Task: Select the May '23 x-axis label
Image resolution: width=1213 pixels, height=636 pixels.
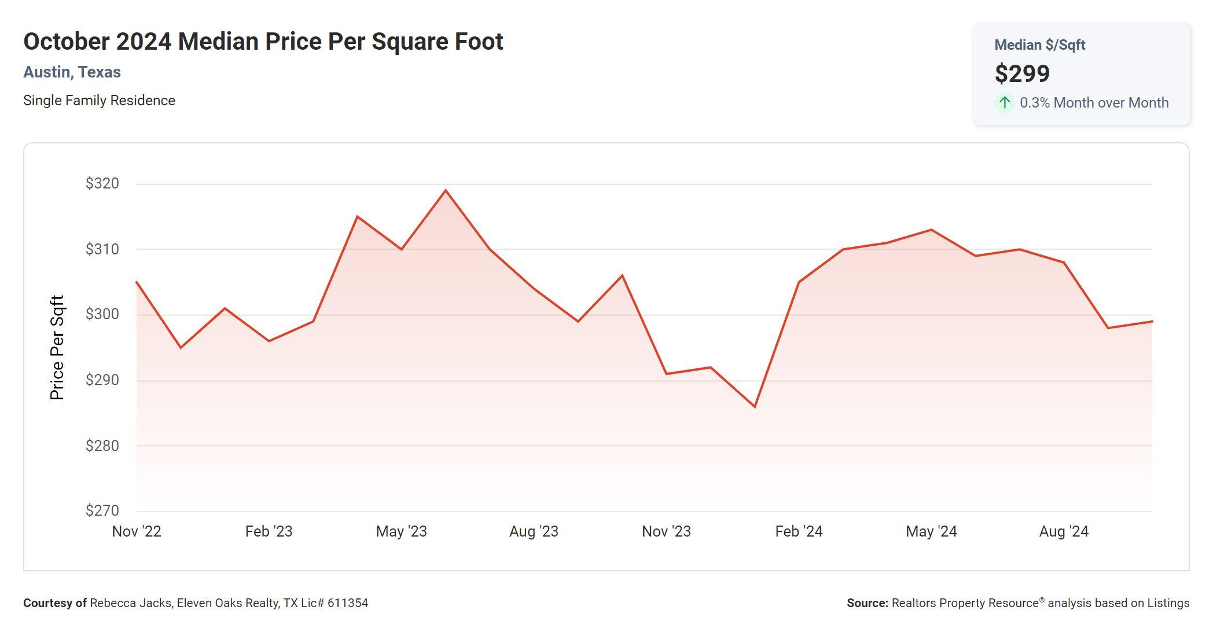Action: [x=401, y=531]
